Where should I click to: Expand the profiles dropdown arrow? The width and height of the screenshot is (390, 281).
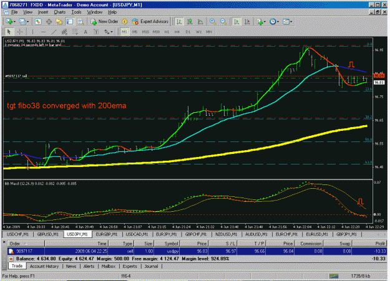coord(27,22)
